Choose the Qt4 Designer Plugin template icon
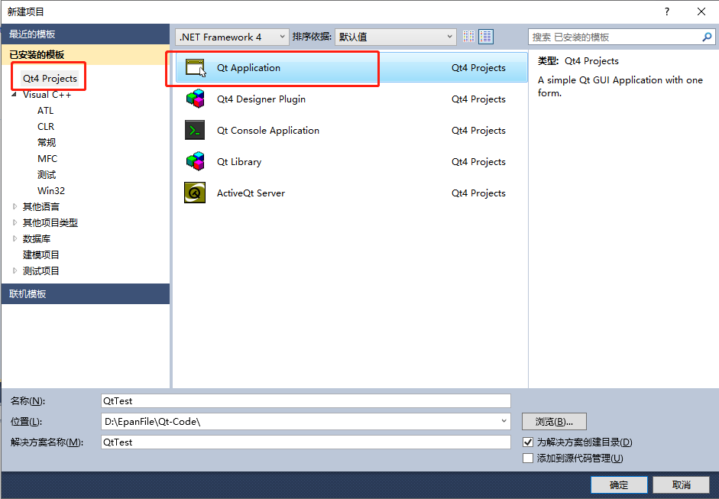Screen dimensions: 719x499 point(195,99)
